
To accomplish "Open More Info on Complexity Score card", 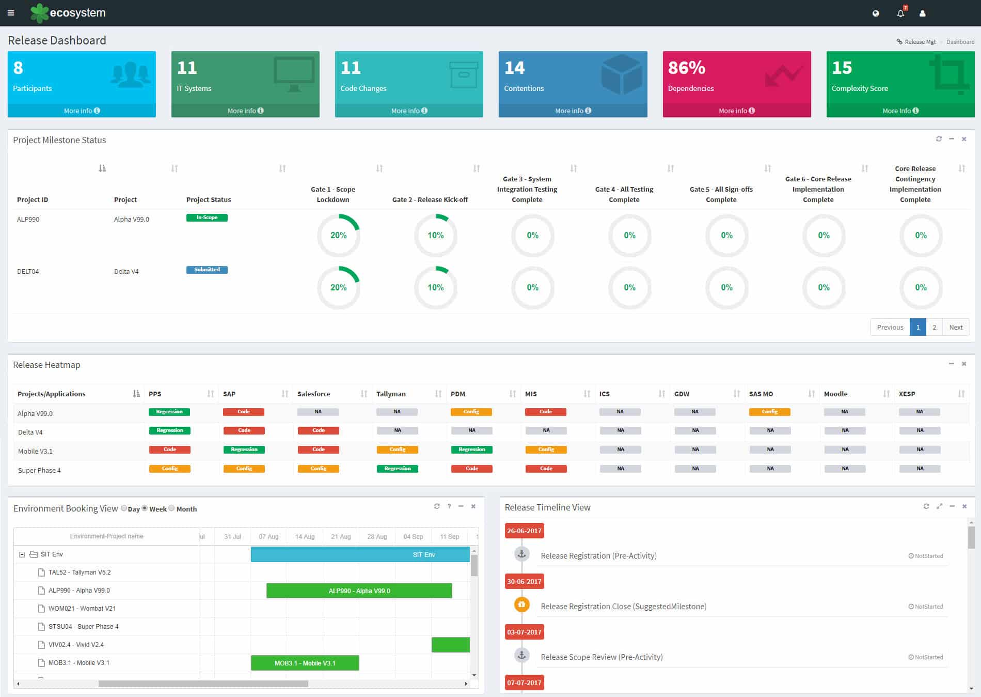I will pos(900,111).
